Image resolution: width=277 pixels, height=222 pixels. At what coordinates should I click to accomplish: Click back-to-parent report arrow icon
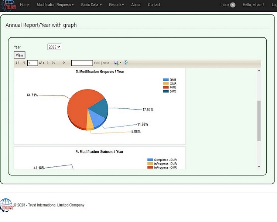[x=64, y=63]
